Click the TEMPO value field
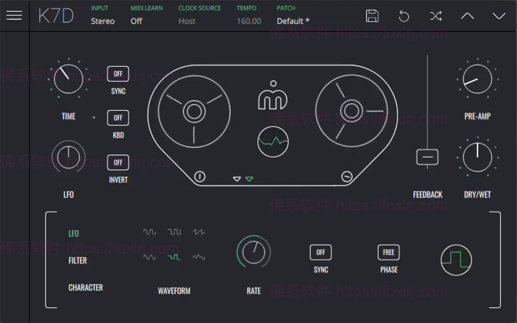This screenshot has width=517, height=323. tap(249, 21)
